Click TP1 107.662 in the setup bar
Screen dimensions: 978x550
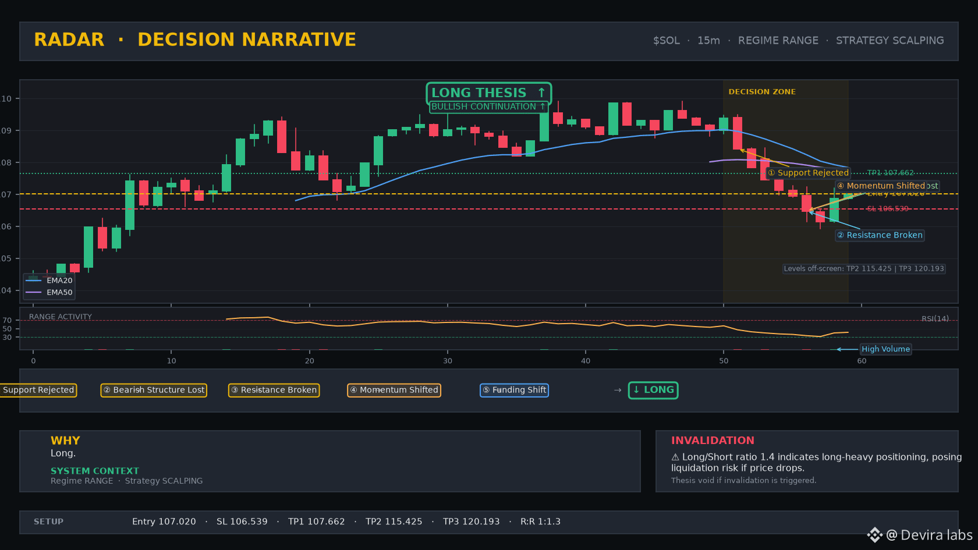pyautogui.click(x=316, y=522)
